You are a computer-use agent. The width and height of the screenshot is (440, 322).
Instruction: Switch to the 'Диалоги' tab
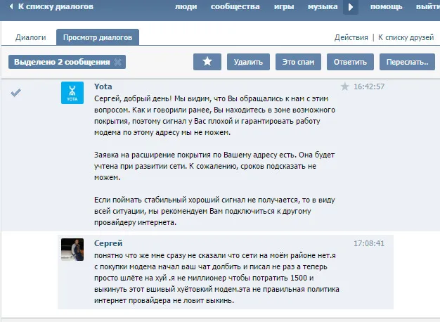(x=31, y=37)
